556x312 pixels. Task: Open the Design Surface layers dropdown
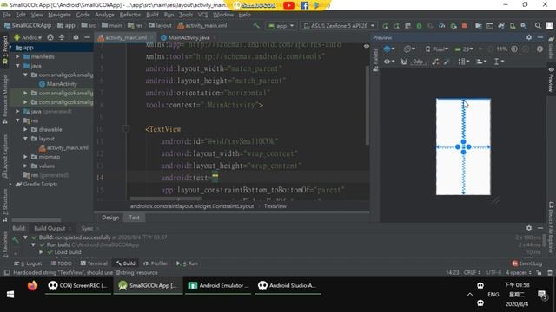389,49
